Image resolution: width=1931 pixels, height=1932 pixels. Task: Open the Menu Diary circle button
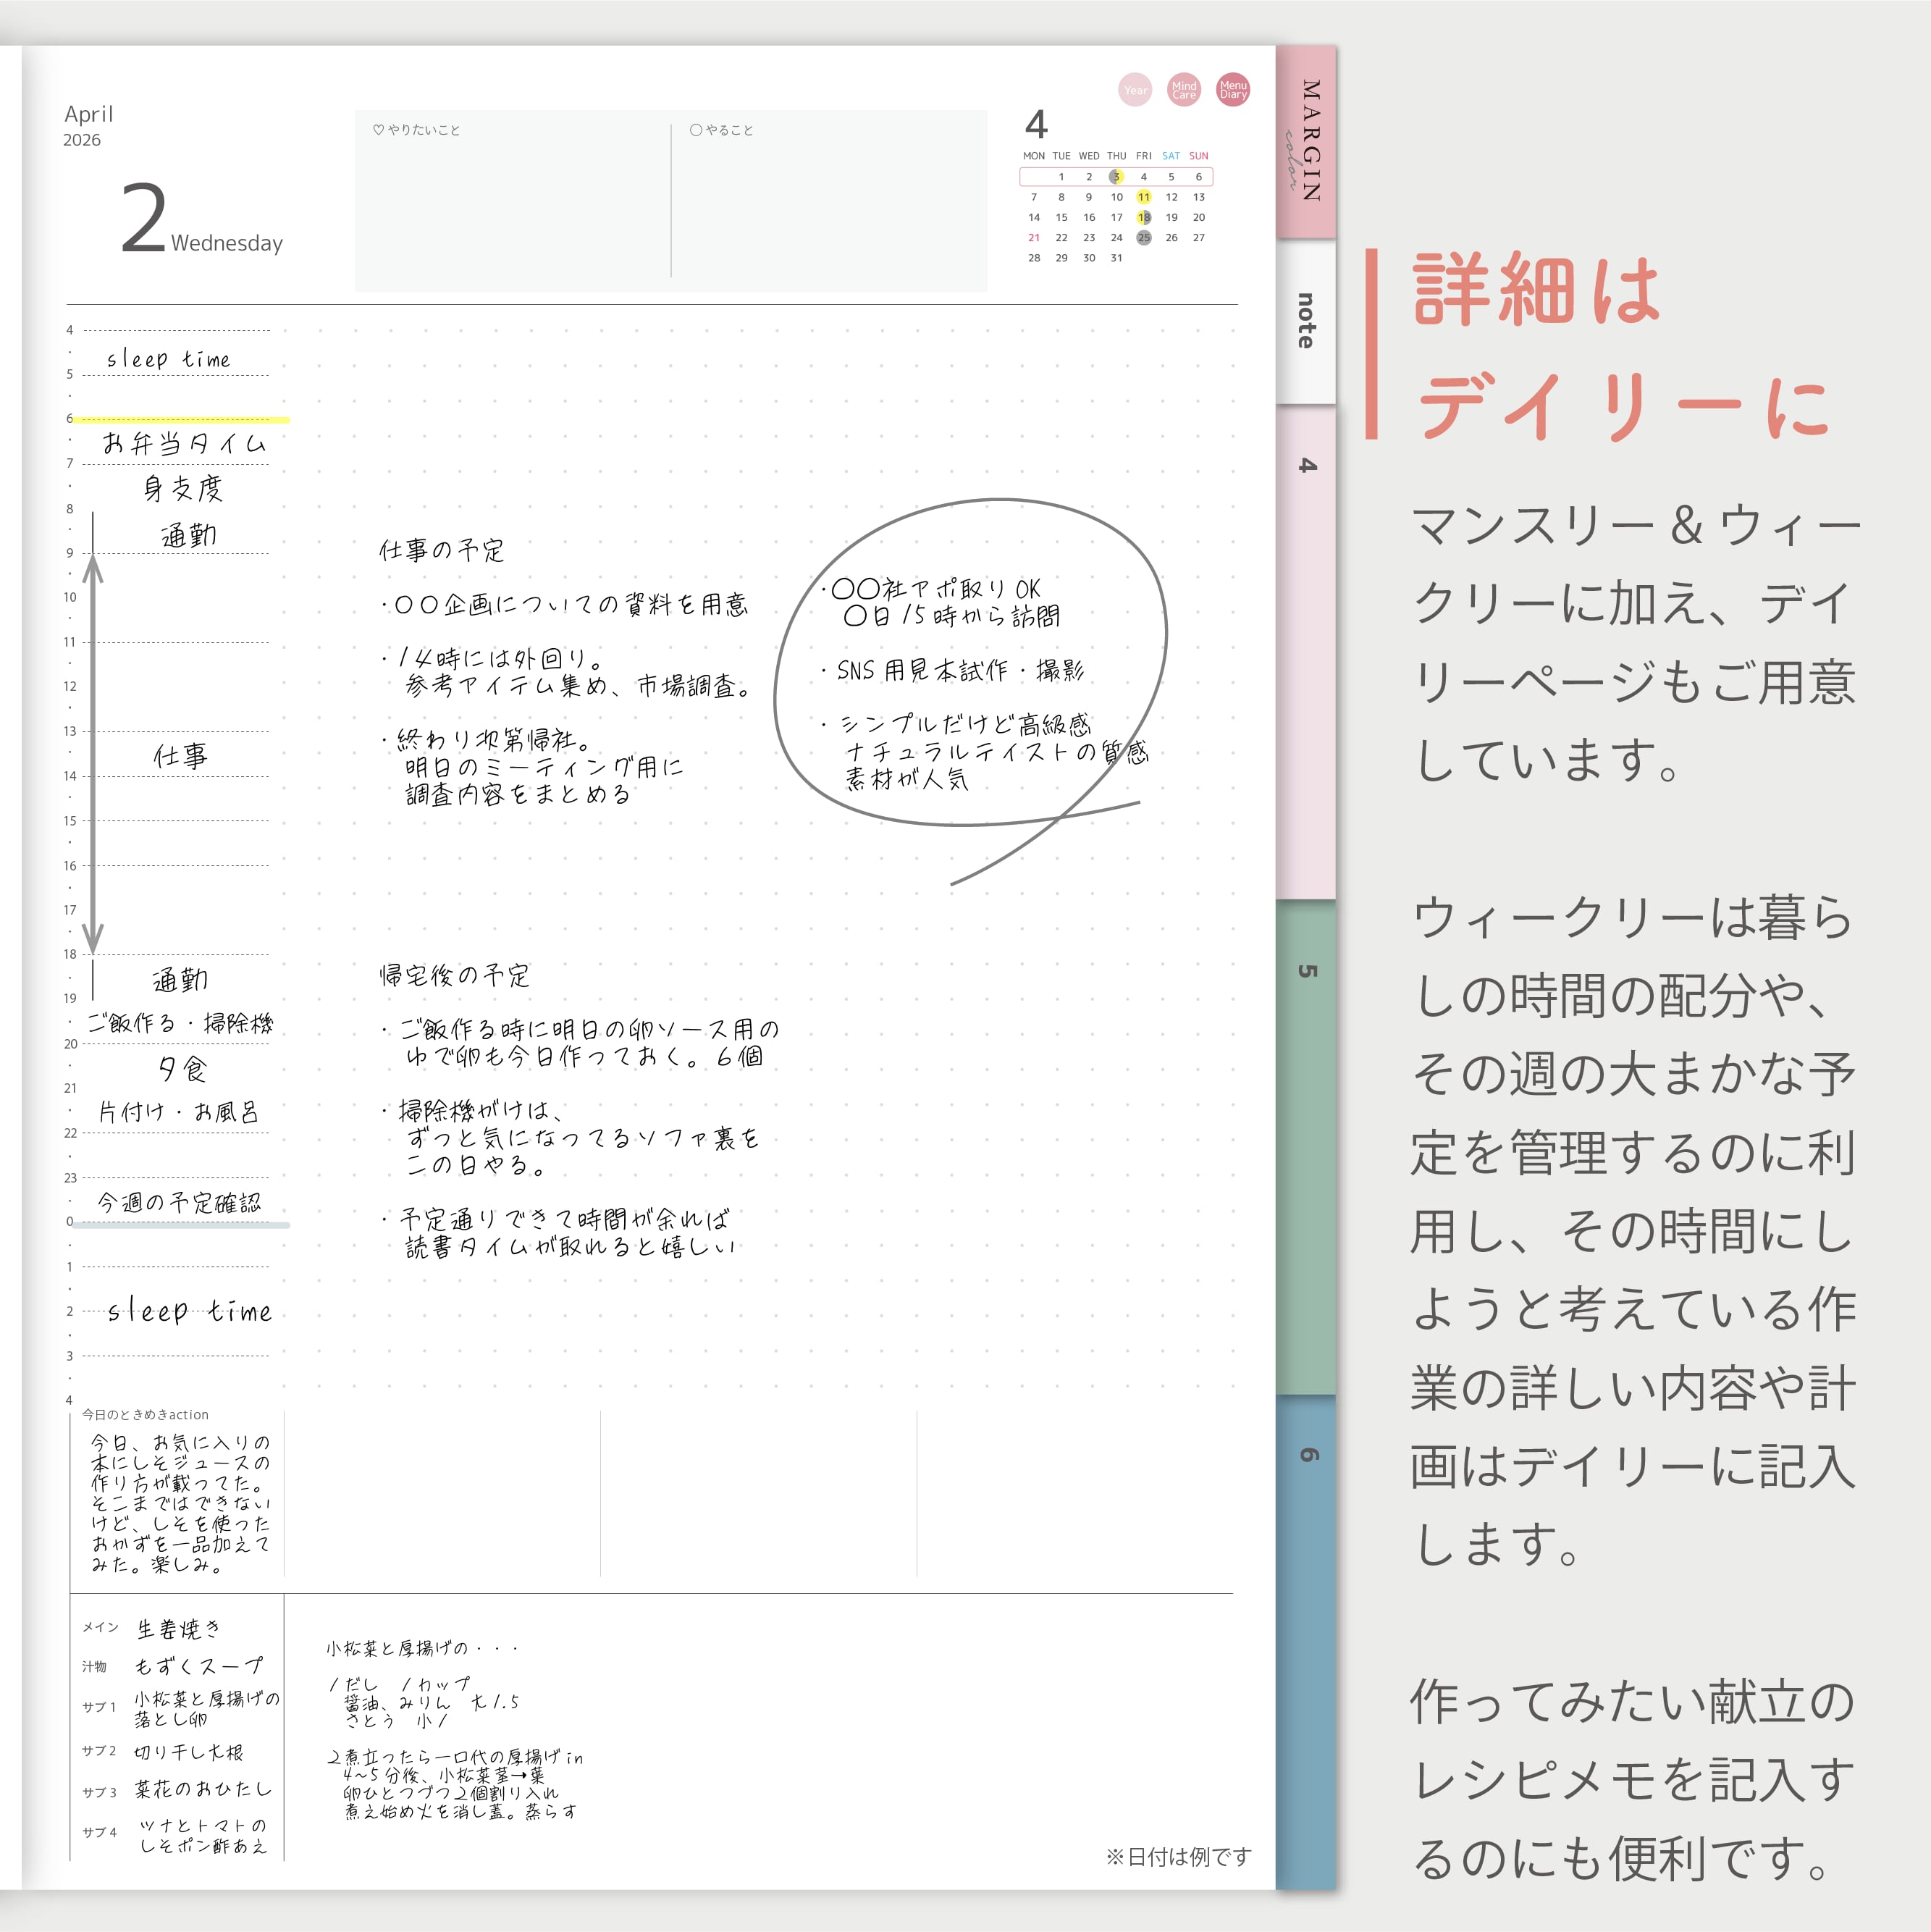click(x=1233, y=90)
